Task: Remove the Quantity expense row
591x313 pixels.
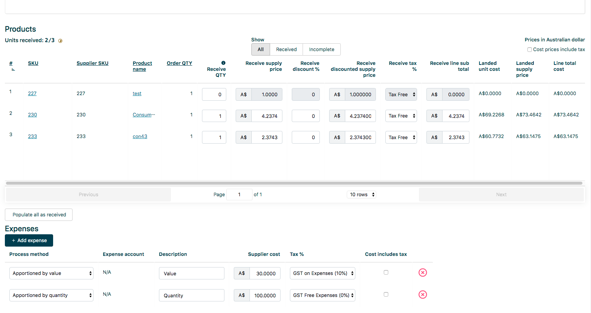Action: tap(423, 295)
